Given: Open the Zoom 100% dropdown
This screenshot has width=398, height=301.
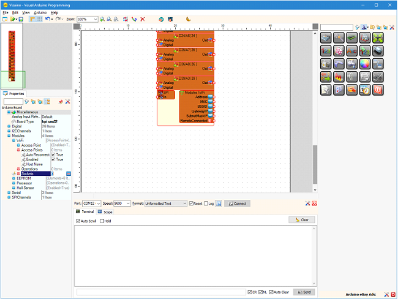Looking at the screenshot, I should tap(88, 20).
